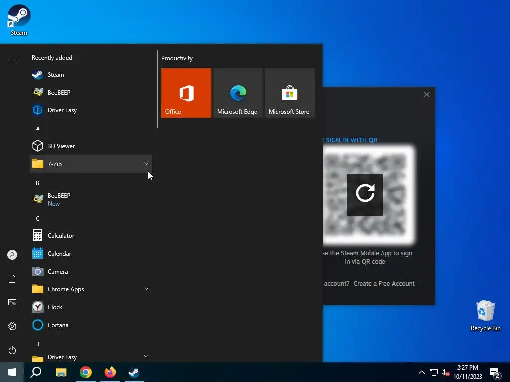Viewport: 510px width, 382px height.
Task: Open taskbar Search
Action: [36, 372]
